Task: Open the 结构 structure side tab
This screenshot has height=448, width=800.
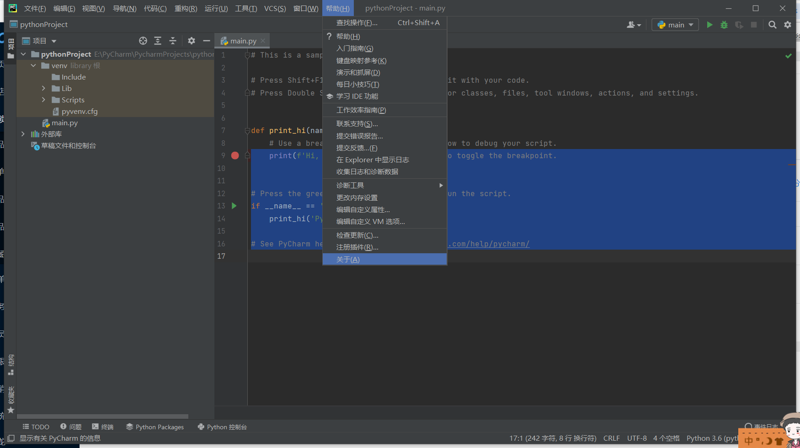Action: (11, 365)
